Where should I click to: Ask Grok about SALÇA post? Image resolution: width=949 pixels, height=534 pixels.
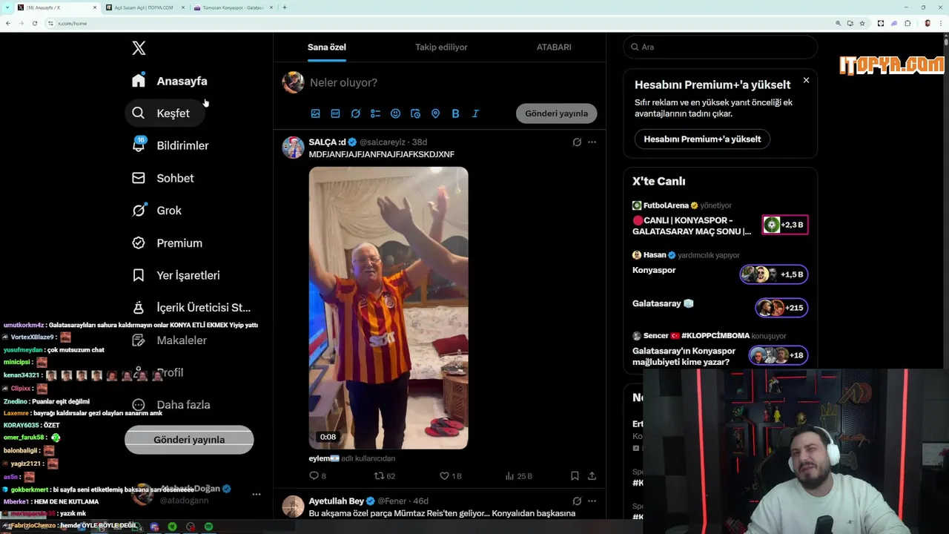pos(577,142)
